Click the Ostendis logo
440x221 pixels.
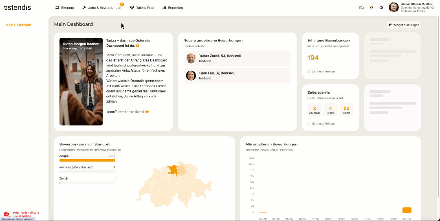(x=17, y=7)
